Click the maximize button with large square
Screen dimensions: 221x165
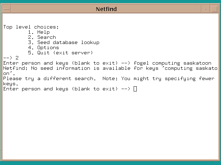coord(214,9)
